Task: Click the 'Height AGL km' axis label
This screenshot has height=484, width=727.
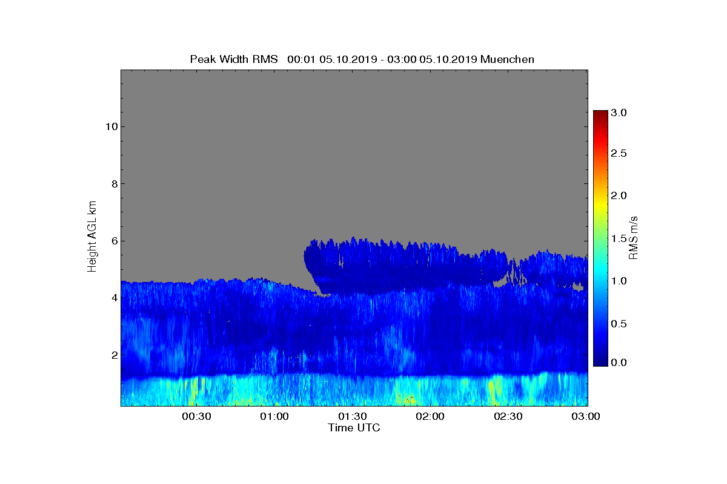Action: [x=92, y=237]
